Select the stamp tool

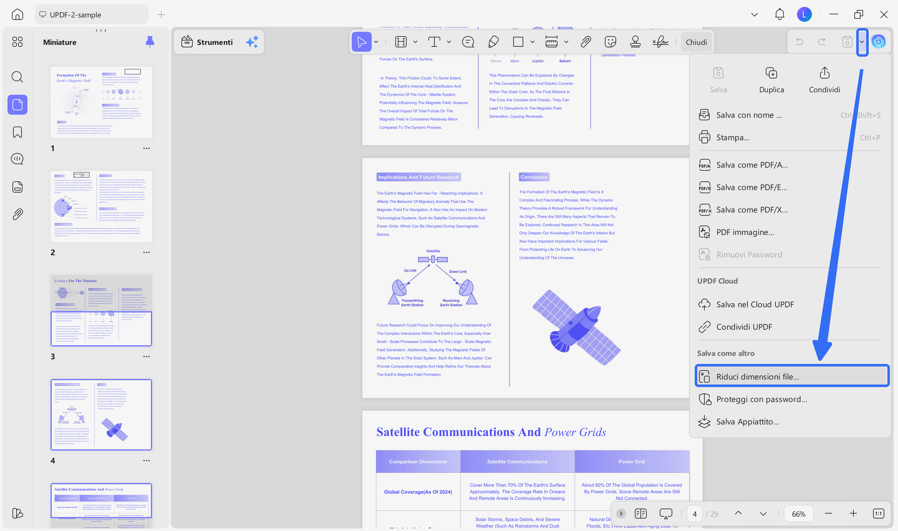coord(635,42)
